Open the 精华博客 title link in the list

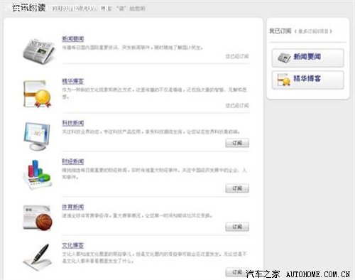point(73,81)
